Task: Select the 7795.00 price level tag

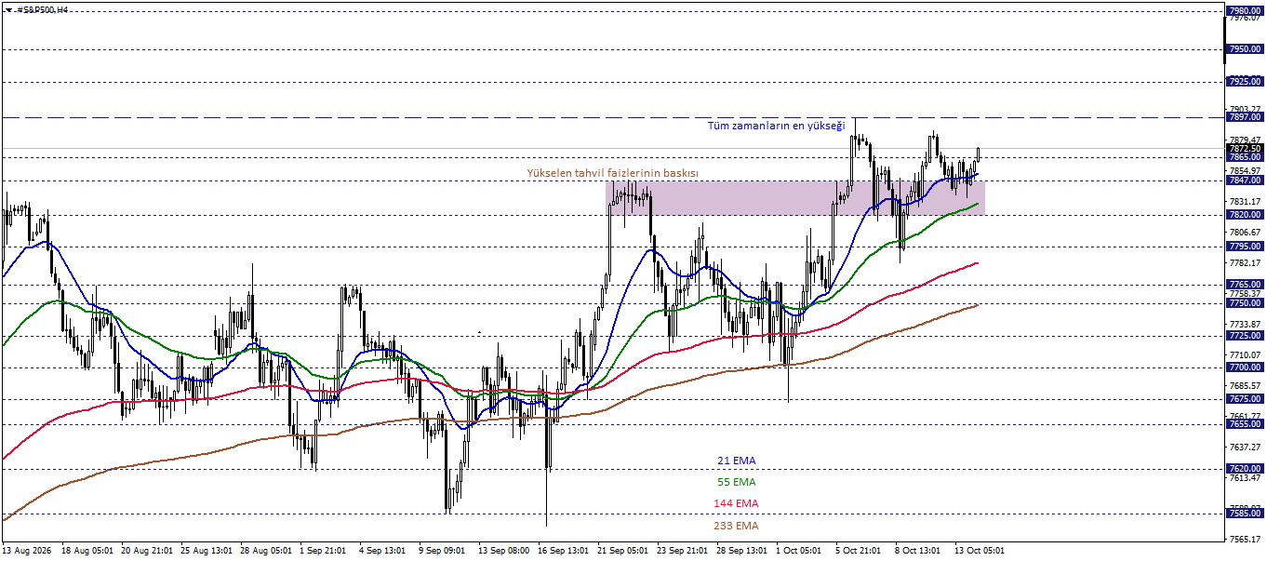Action: (x=1245, y=247)
